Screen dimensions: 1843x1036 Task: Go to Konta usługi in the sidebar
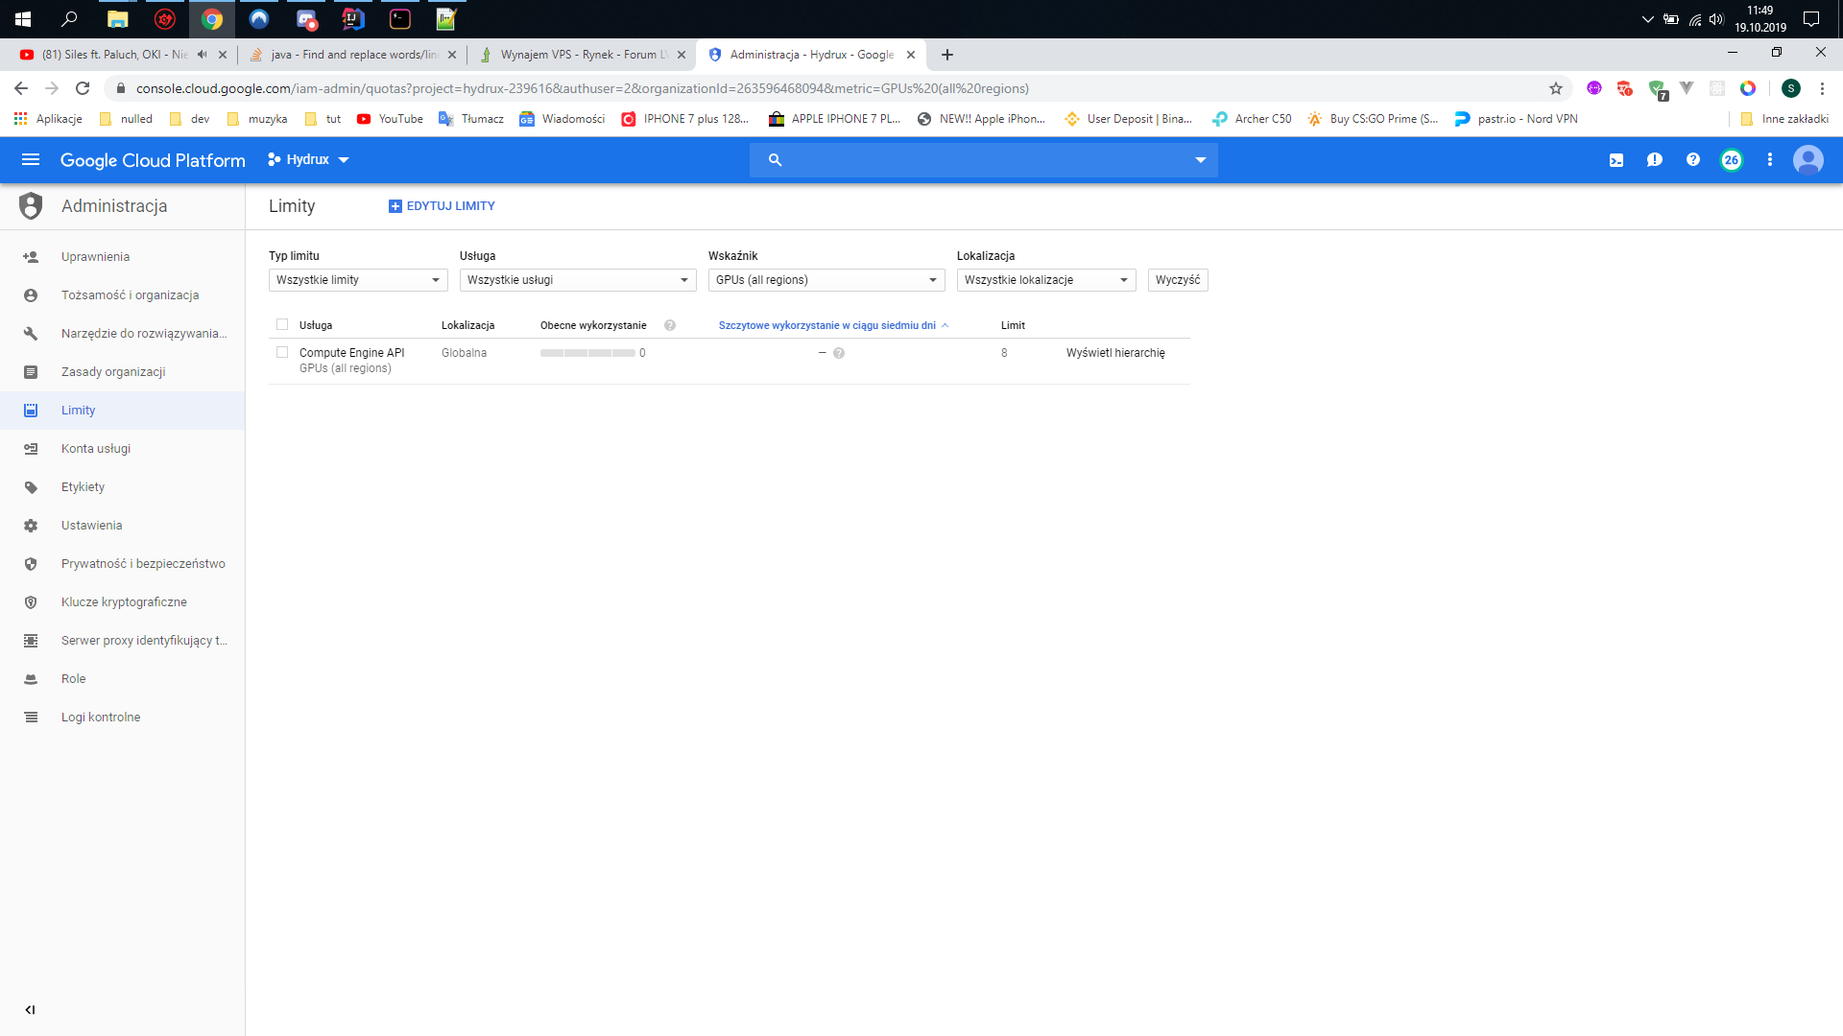click(96, 449)
